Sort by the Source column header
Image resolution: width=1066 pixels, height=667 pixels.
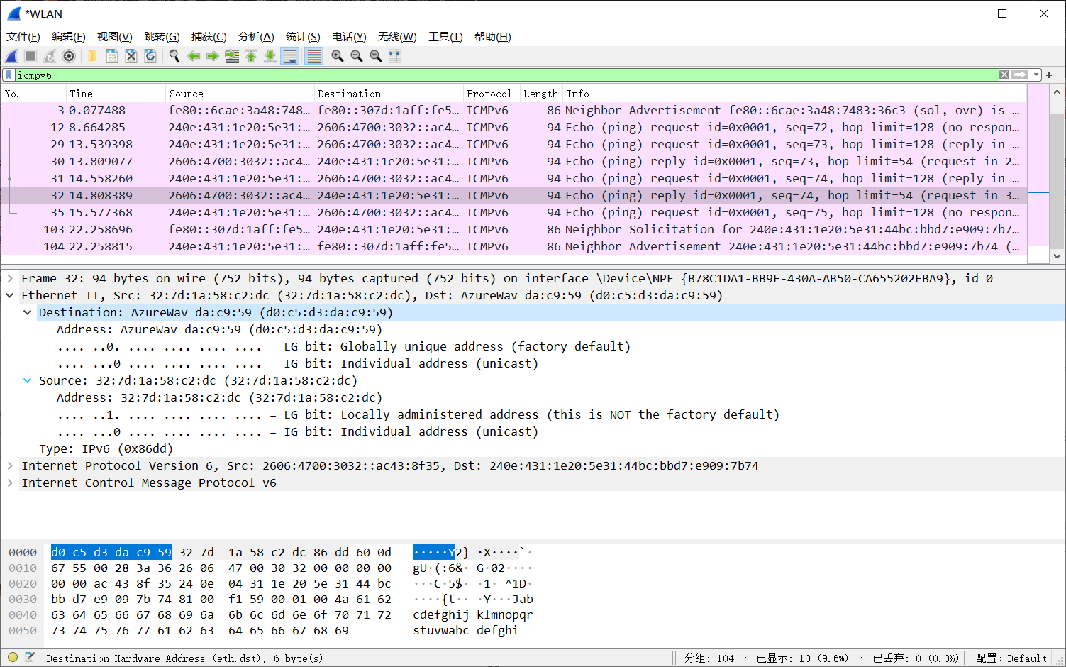pyautogui.click(x=240, y=94)
